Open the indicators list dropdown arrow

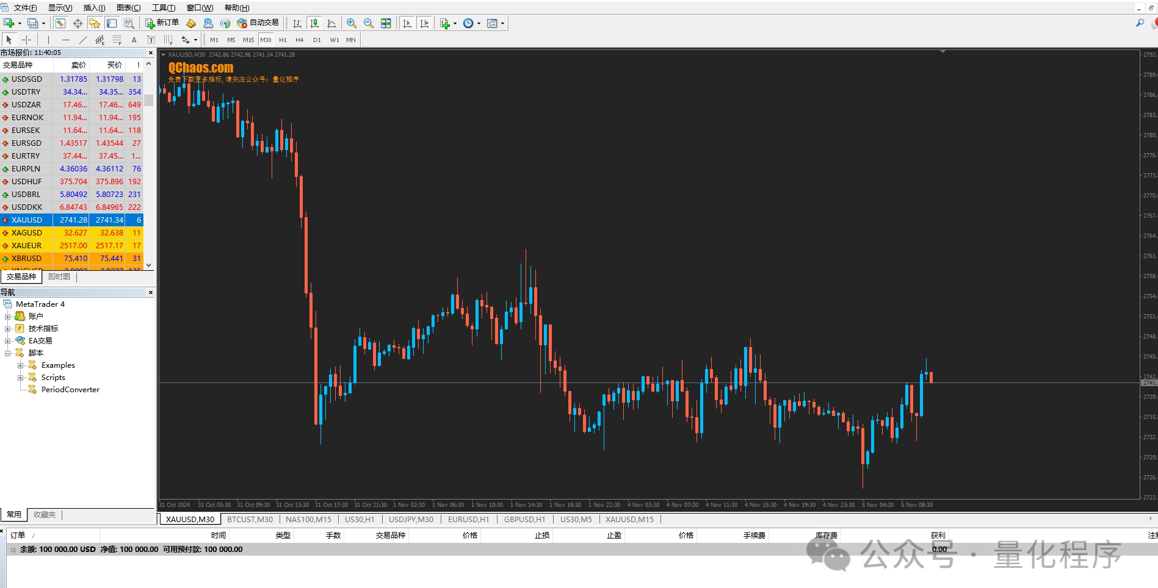coord(455,24)
